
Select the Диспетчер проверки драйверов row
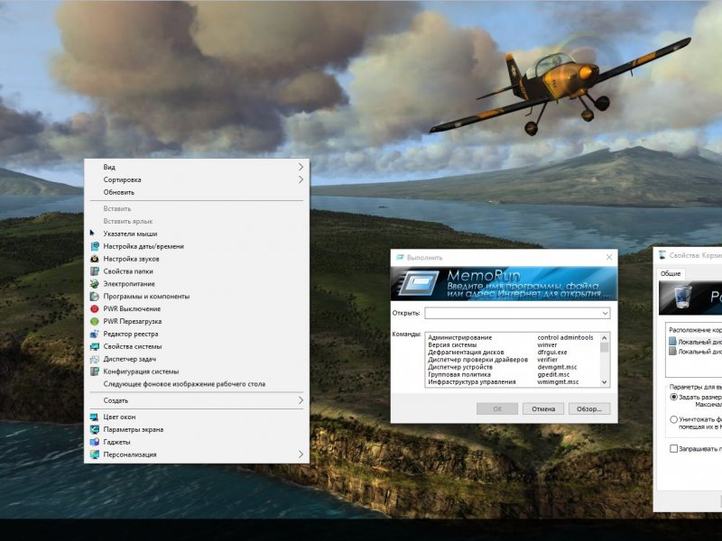click(513, 359)
